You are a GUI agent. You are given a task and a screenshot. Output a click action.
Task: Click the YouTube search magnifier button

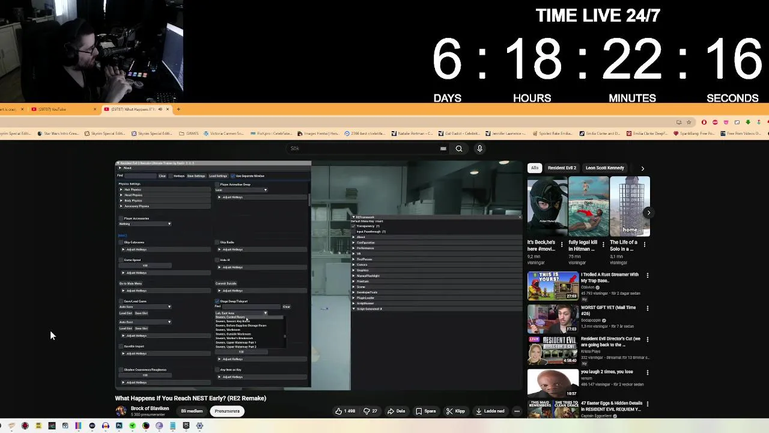(459, 149)
